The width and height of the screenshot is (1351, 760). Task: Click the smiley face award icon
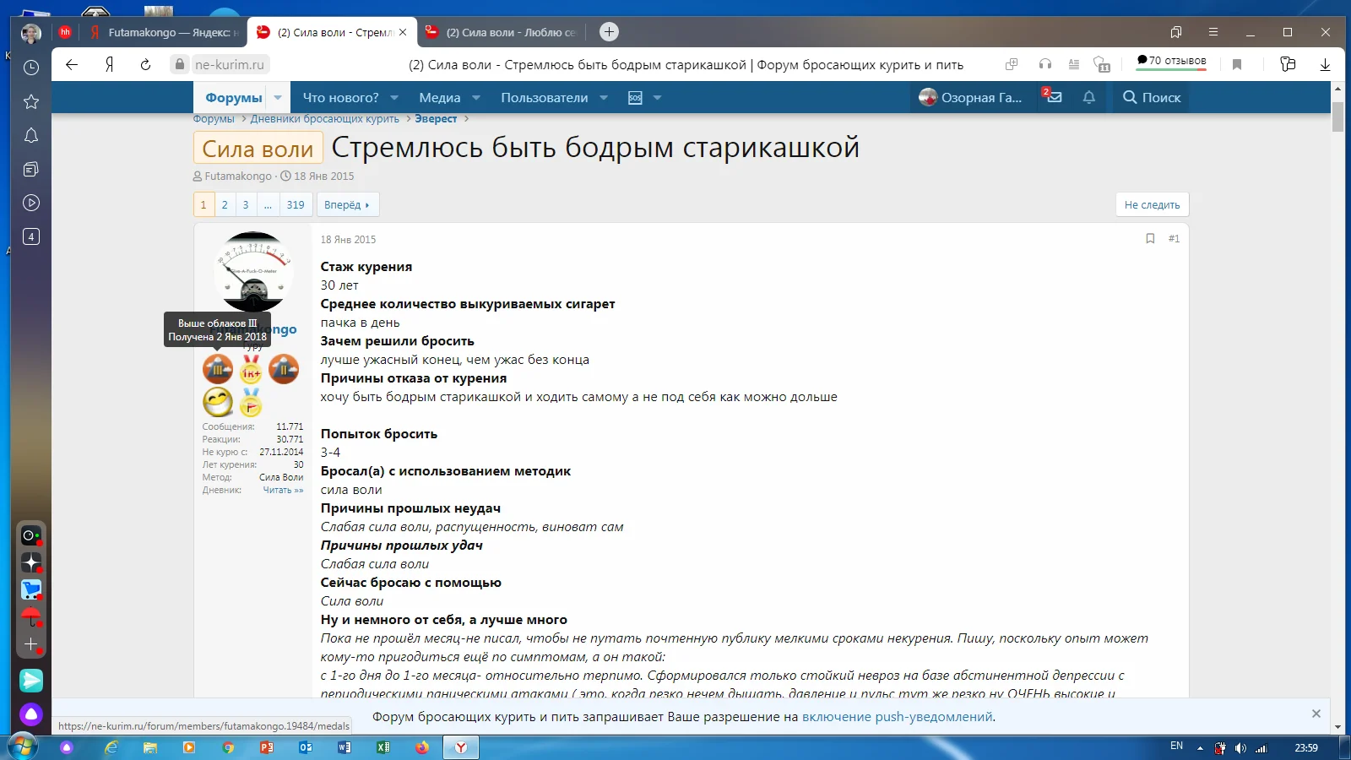(x=218, y=402)
